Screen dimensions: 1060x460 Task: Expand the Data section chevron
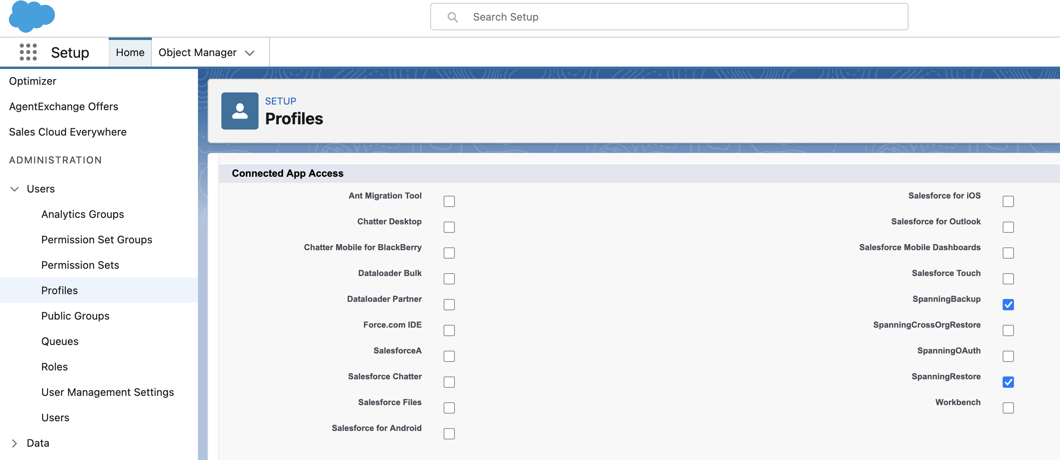pos(15,443)
